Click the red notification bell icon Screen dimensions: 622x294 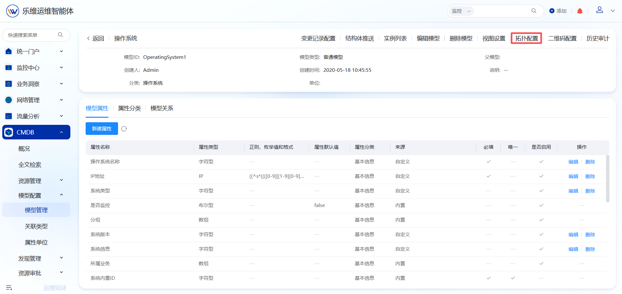pyautogui.click(x=580, y=11)
